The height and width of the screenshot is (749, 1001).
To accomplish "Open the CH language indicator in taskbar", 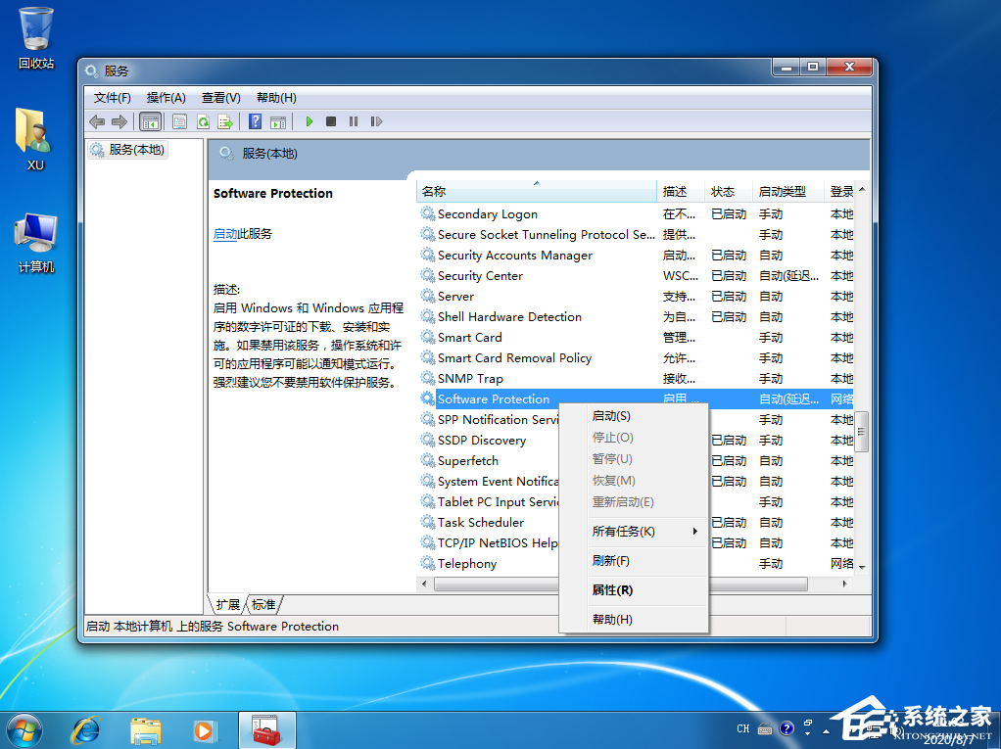I will (x=743, y=728).
